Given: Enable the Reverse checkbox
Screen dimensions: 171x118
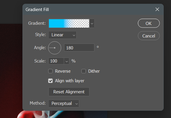Looking at the screenshot, I should [x=50, y=71].
